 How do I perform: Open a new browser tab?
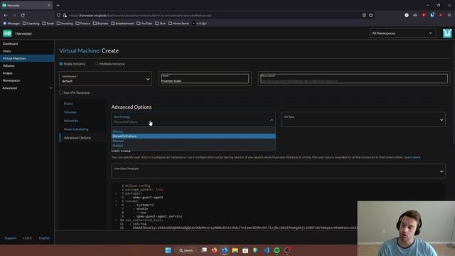pyautogui.click(x=58, y=5)
